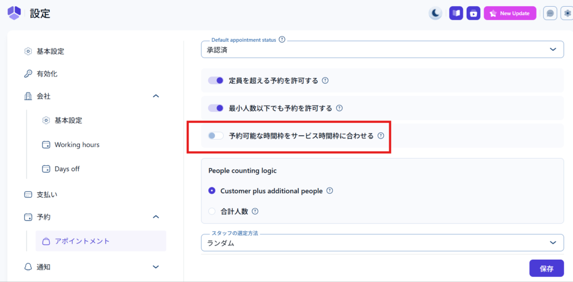Click the 保存 button
The image size is (573, 282).
[546, 268]
